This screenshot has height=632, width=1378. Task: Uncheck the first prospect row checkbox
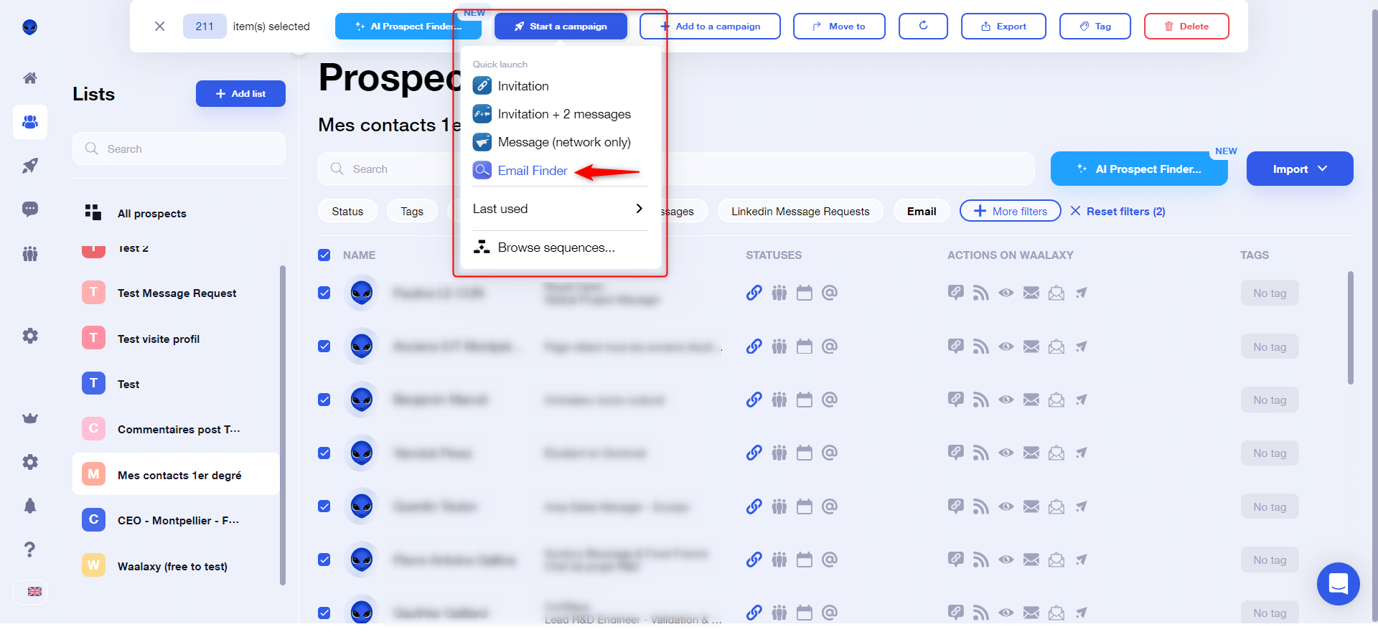coord(324,293)
